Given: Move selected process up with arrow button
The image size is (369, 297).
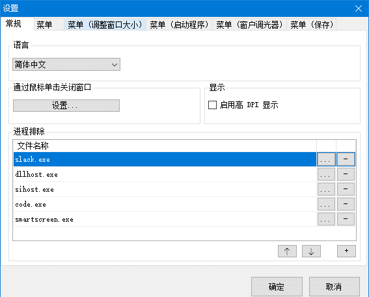Looking at the screenshot, I should (x=287, y=251).
